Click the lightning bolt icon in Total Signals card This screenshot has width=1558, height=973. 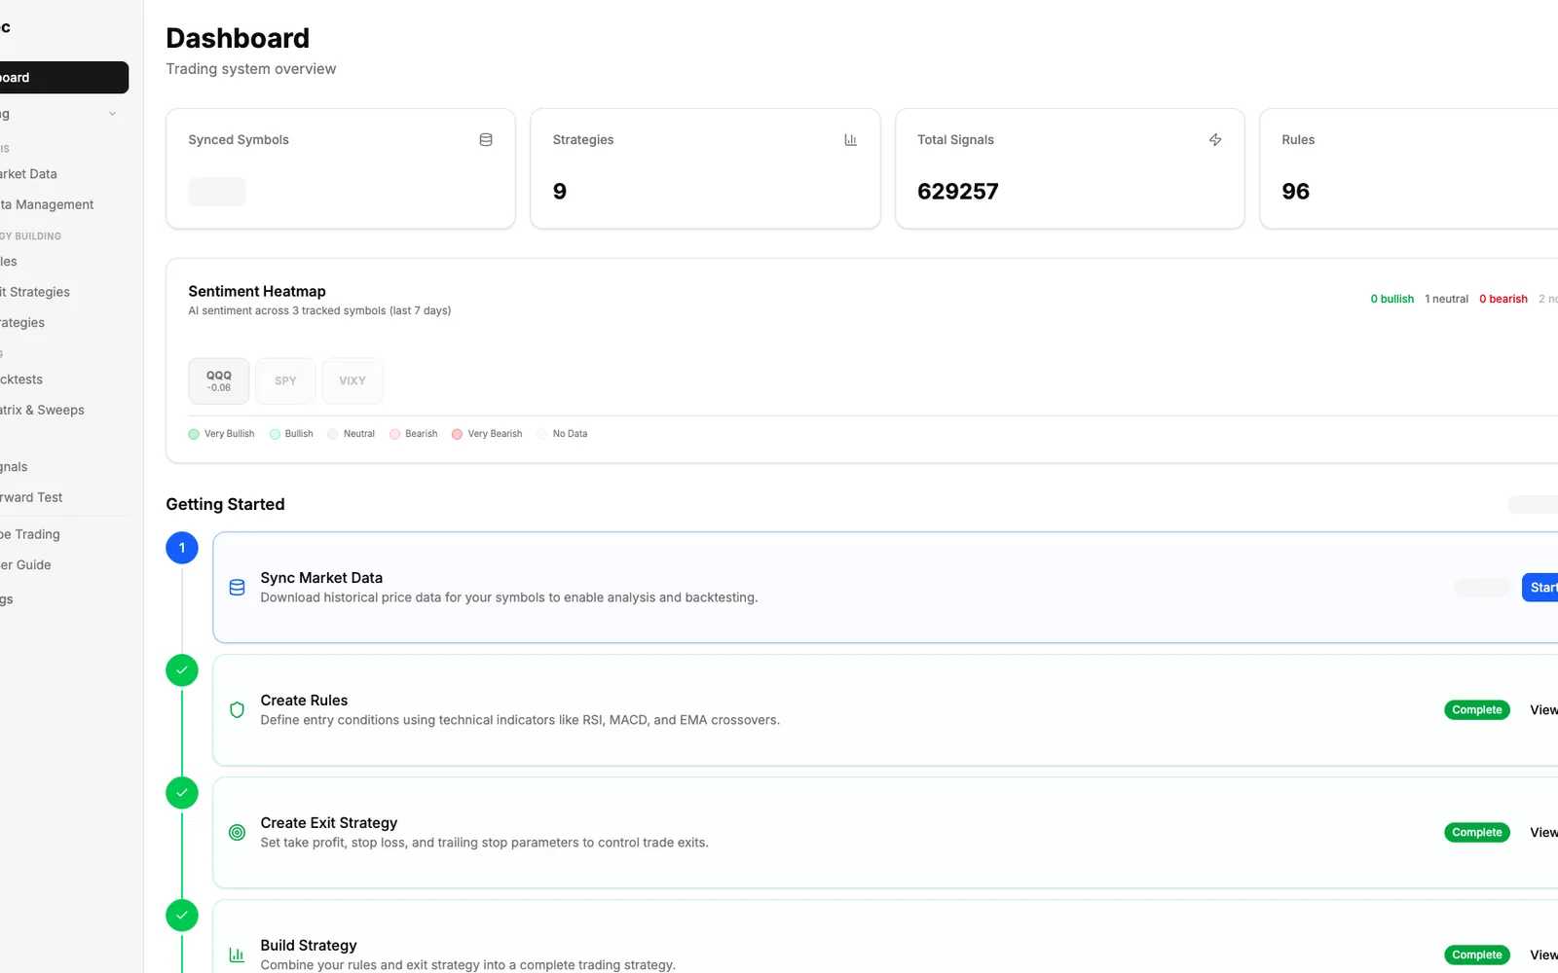pyautogui.click(x=1215, y=140)
